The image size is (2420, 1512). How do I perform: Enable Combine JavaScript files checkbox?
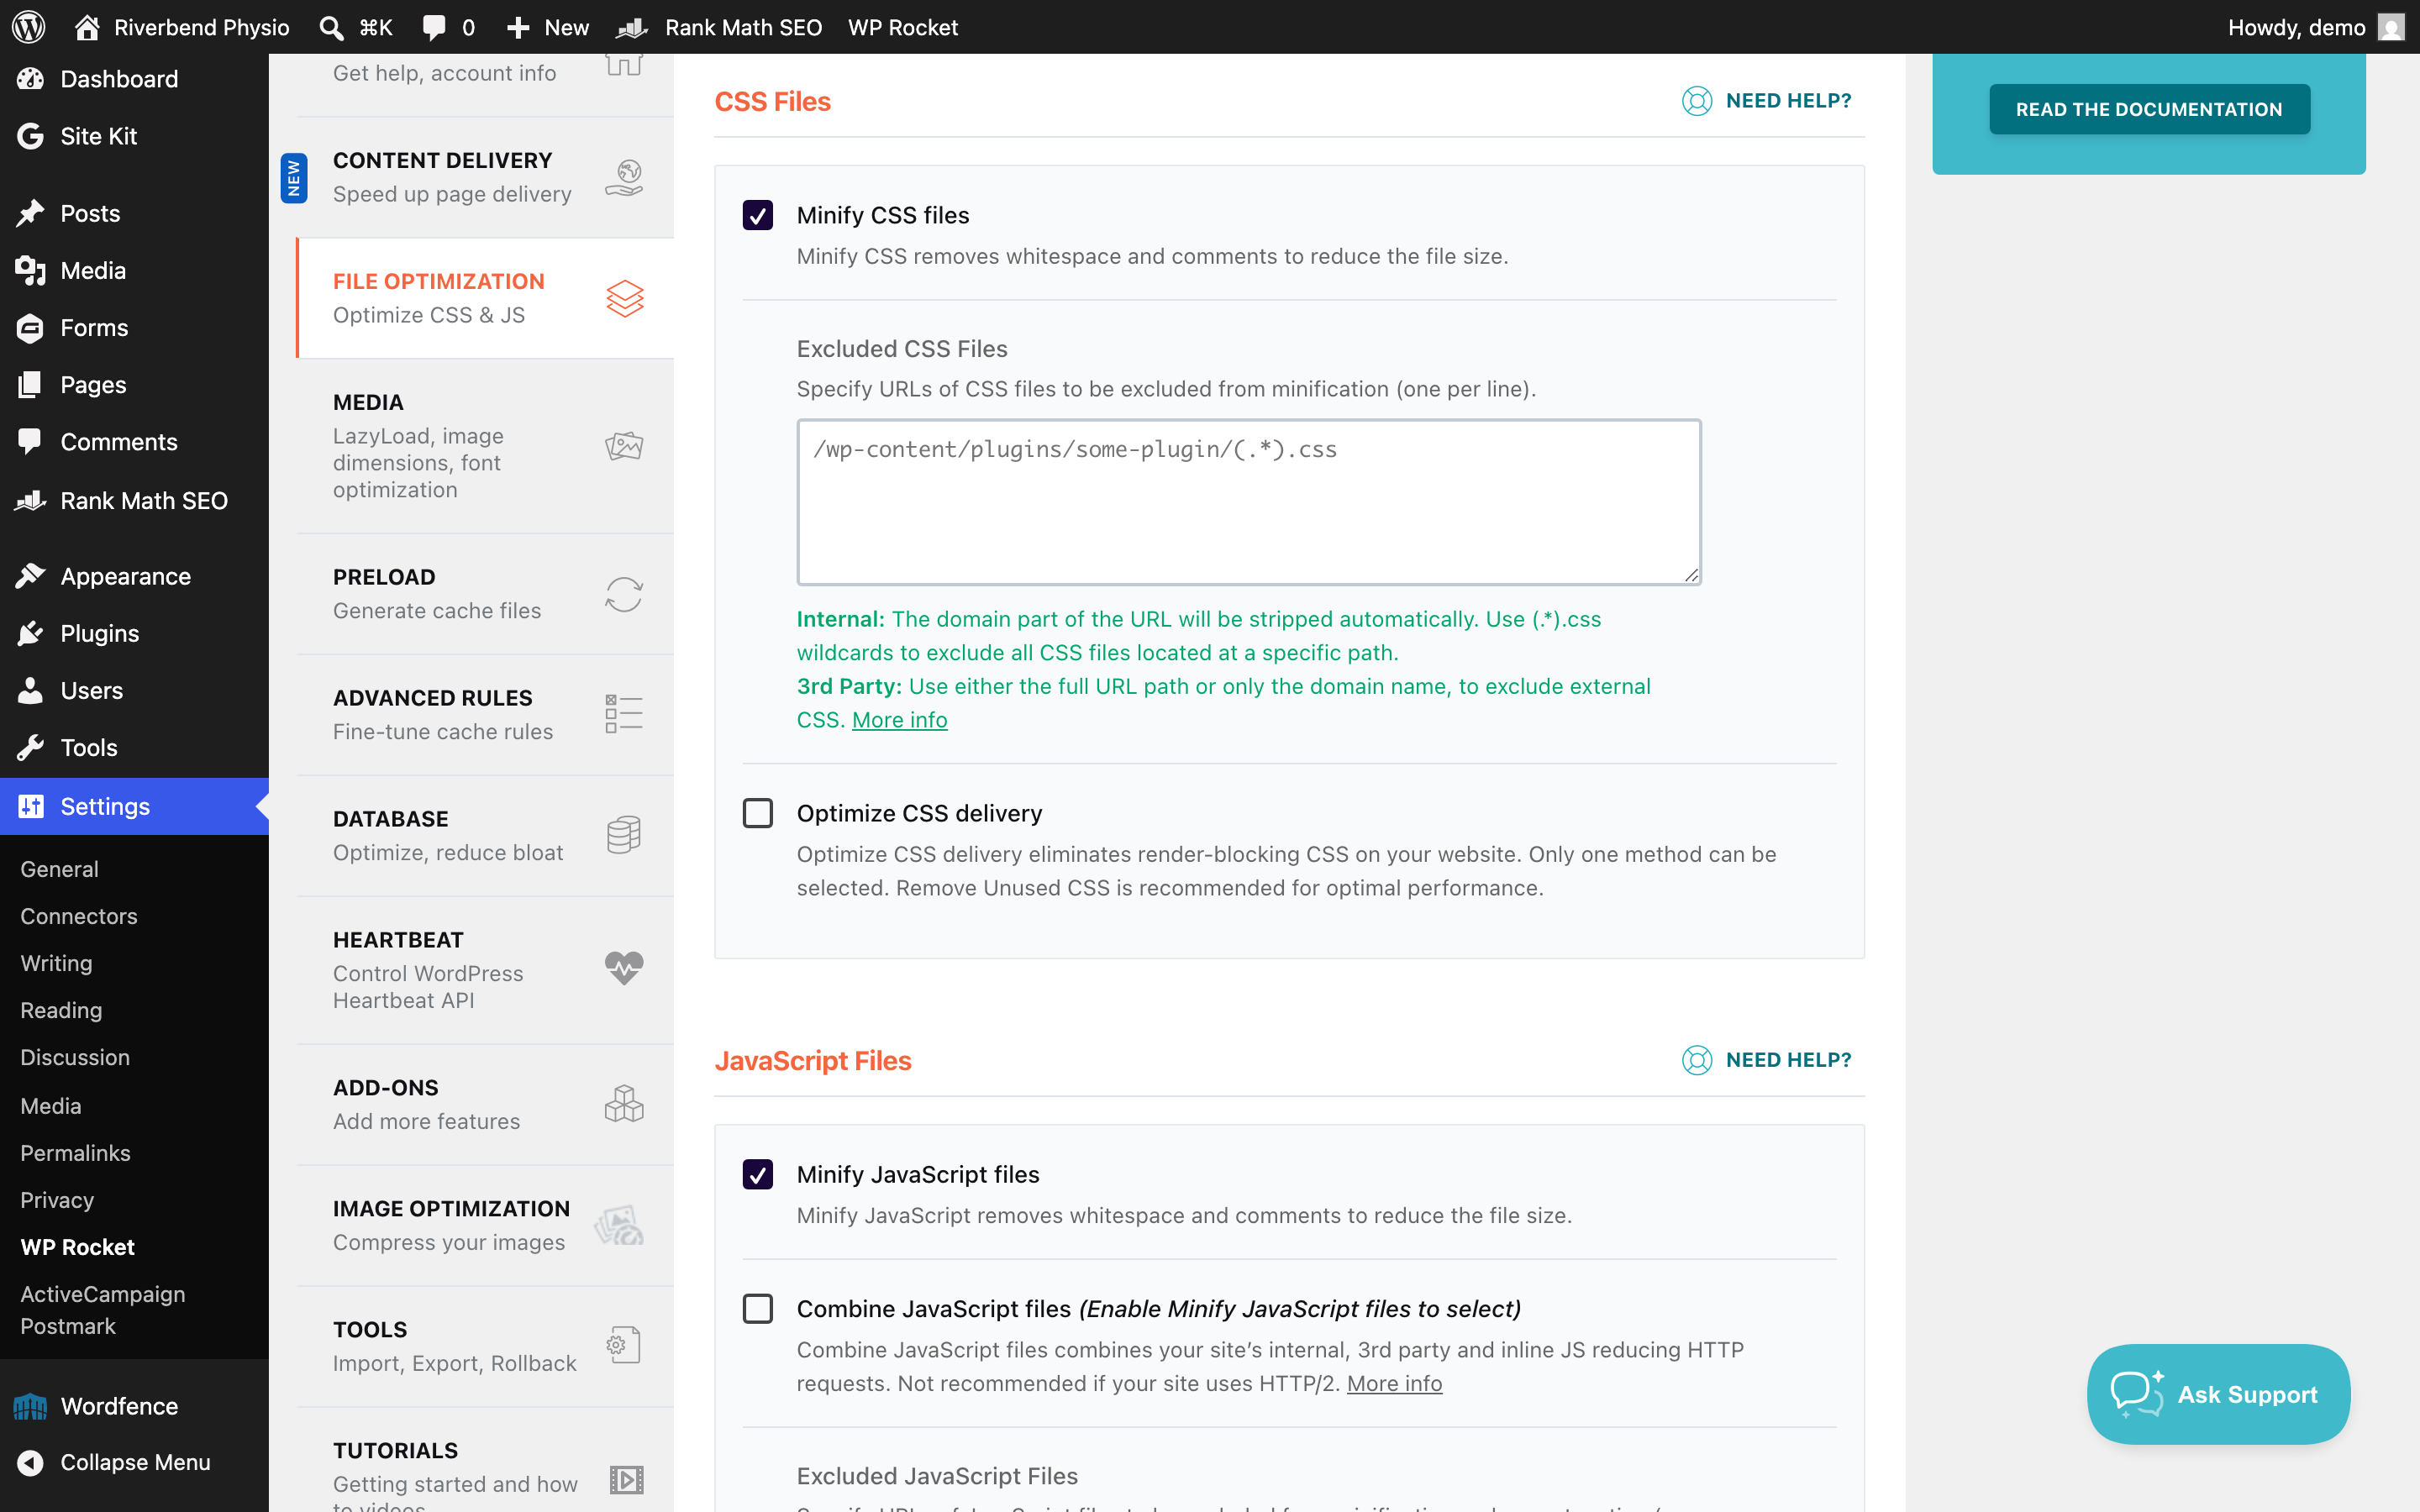(758, 1308)
